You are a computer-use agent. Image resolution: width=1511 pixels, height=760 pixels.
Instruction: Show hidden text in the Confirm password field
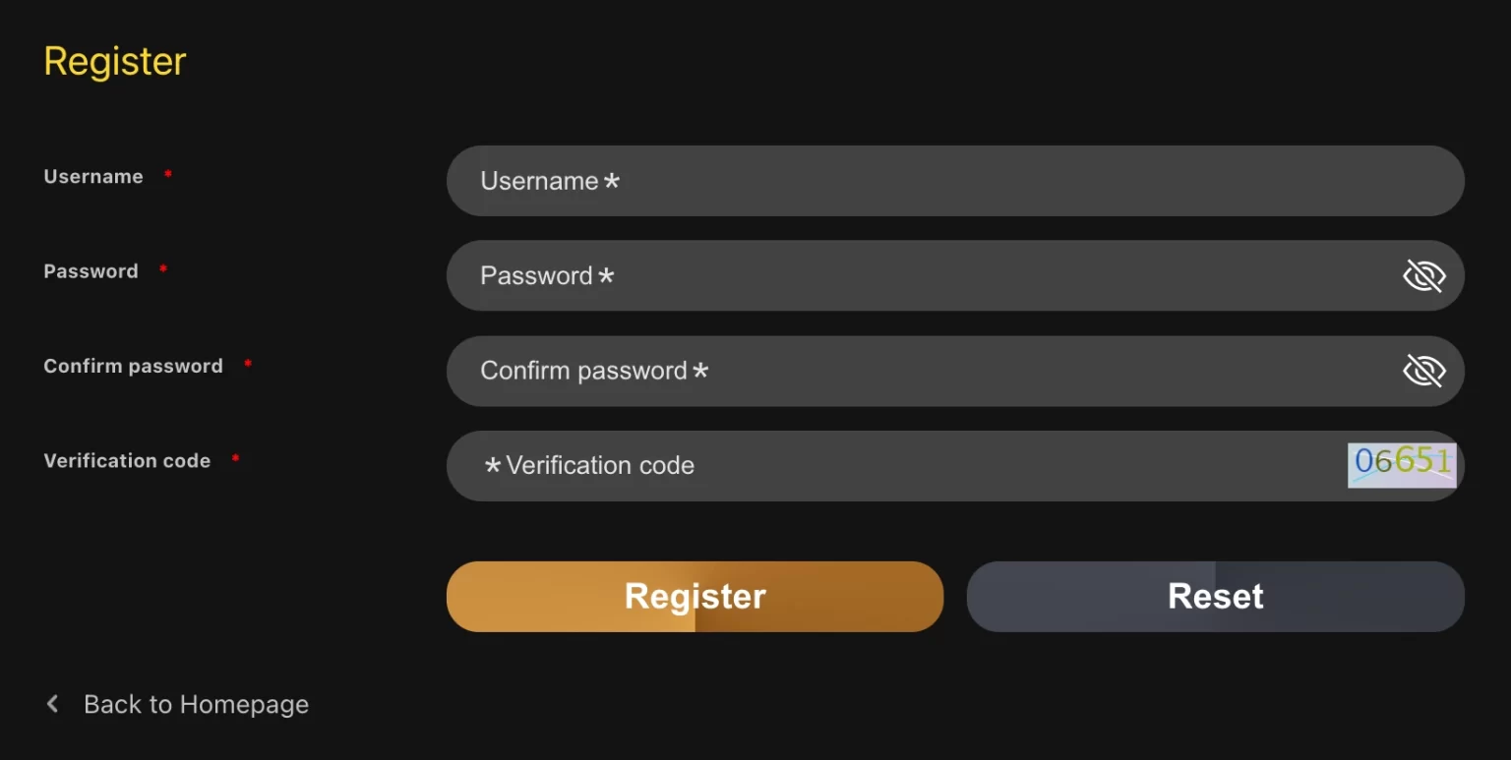click(1423, 371)
